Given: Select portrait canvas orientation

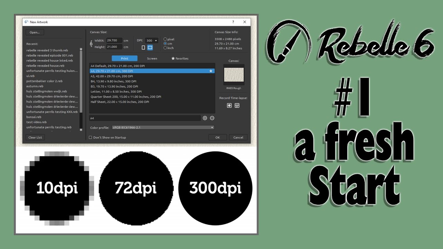Looking at the screenshot, I should point(143,47).
